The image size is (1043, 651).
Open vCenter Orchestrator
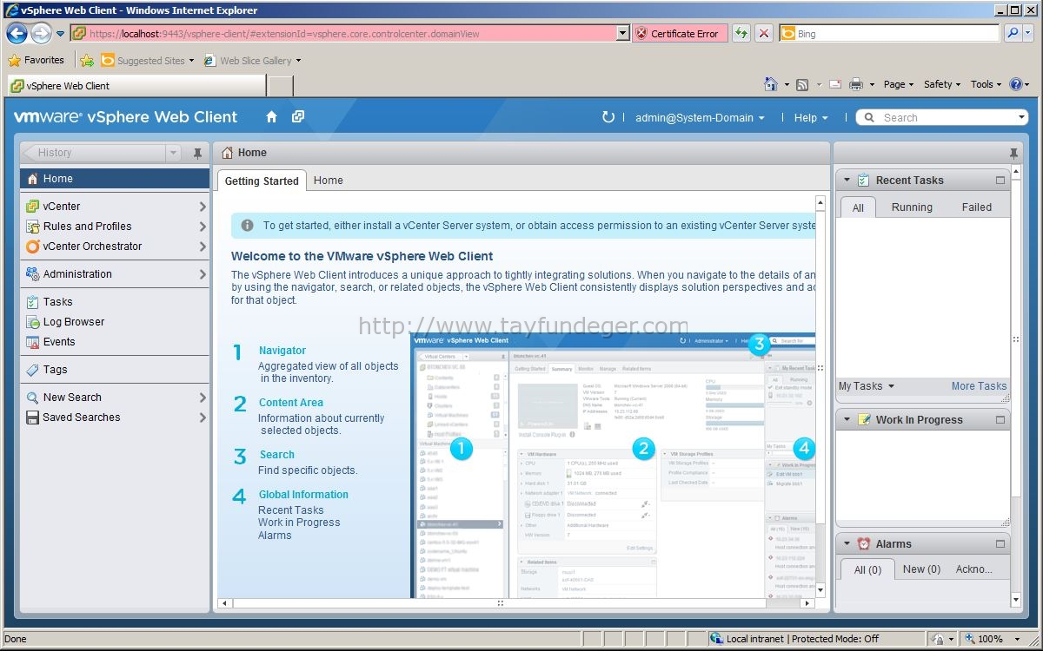(x=115, y=247)
